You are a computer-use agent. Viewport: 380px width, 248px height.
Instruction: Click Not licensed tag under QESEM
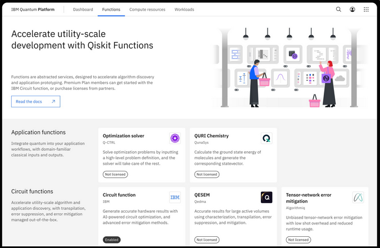click(x=207, y=240)
